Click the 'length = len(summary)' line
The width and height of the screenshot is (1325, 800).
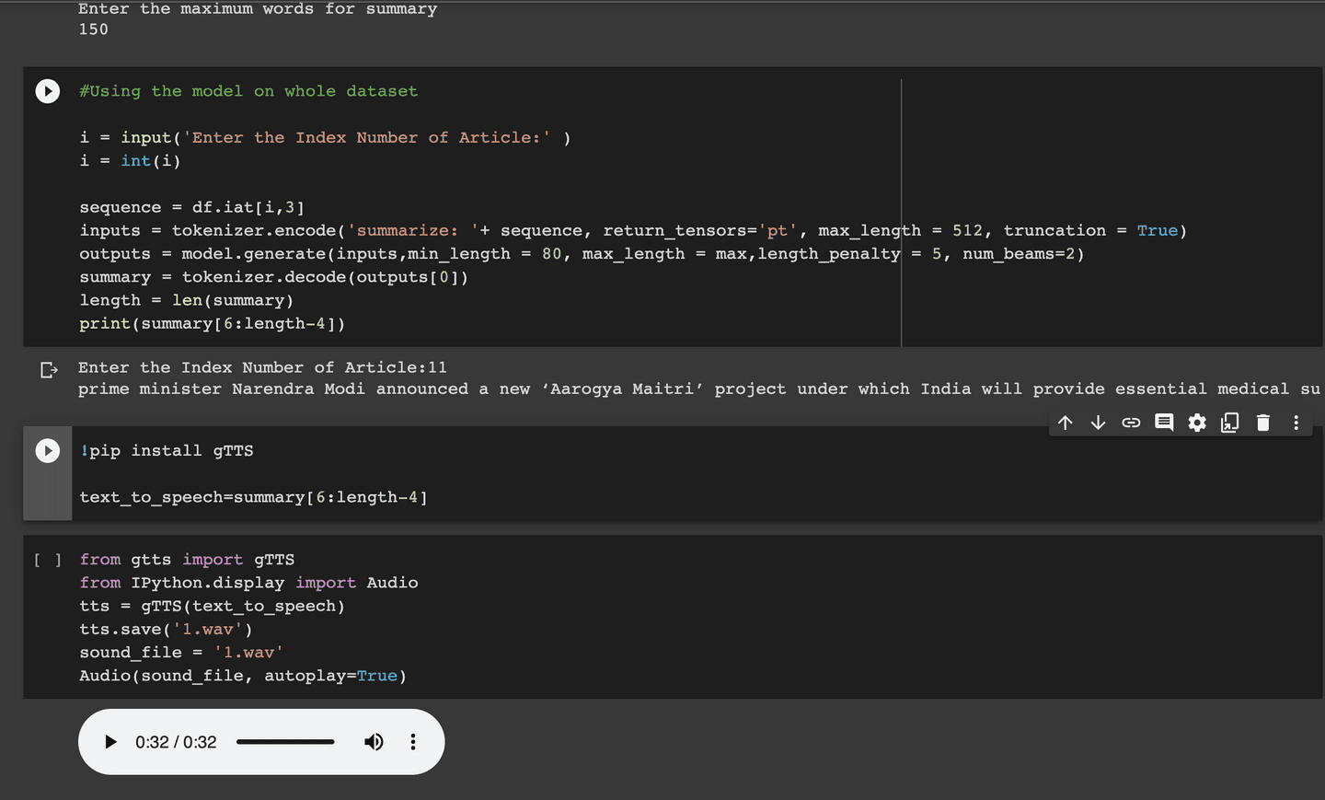click(186, 300)
